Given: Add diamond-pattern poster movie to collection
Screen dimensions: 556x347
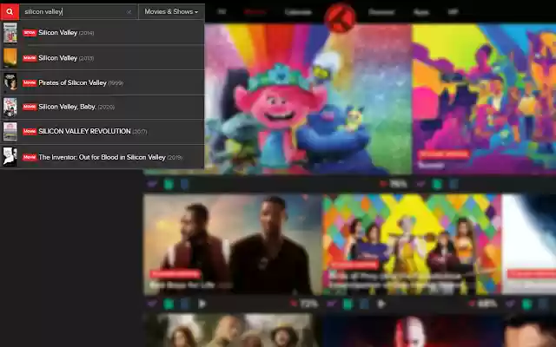Looking at the screenshot, I should pyautogui.click(x=347, y=304).
